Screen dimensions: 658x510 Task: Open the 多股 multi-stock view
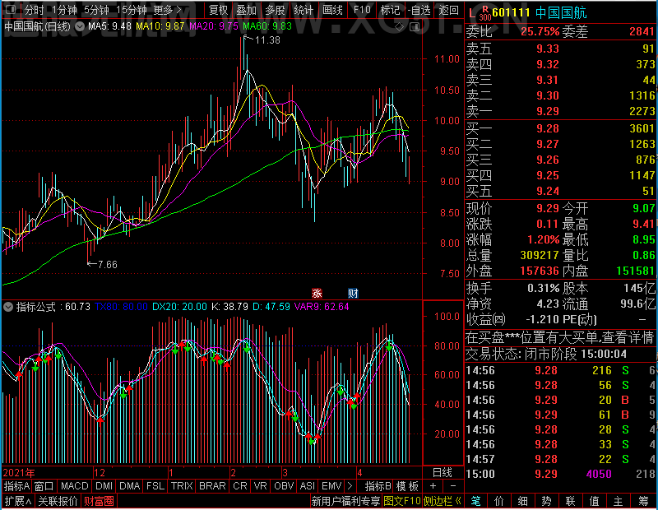coord(276,10)
